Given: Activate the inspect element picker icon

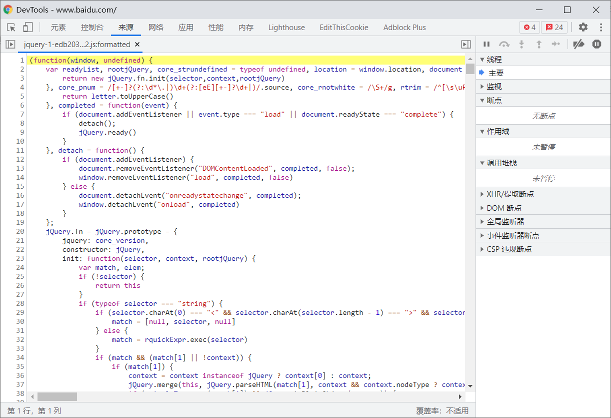Looking at the screenshot, I should click(11, 28).
